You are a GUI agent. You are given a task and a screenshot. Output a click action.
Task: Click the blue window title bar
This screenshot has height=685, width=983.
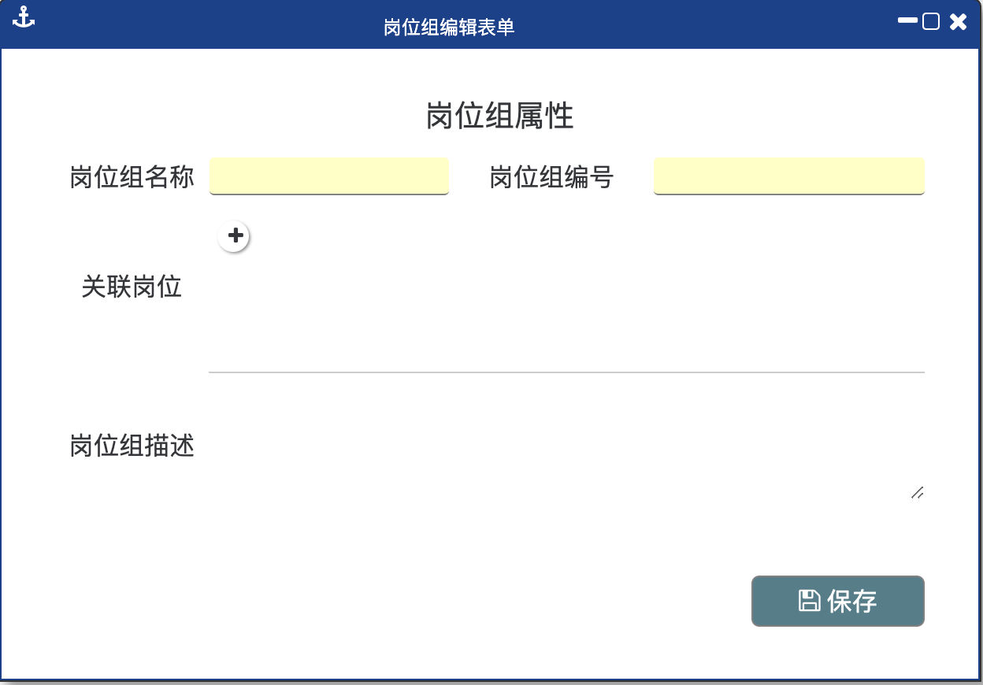tap(670, 26)
